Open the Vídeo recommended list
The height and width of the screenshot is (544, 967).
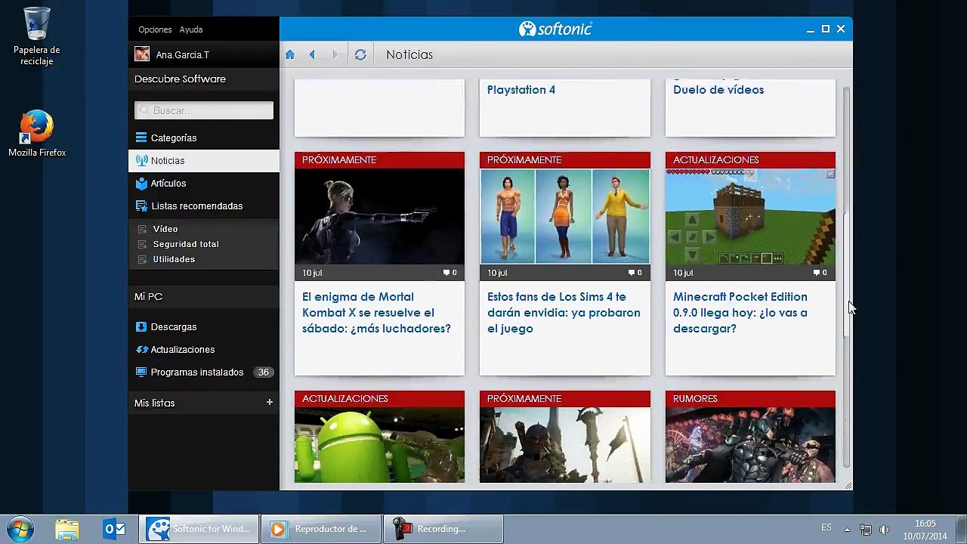[x=165, y=229]
